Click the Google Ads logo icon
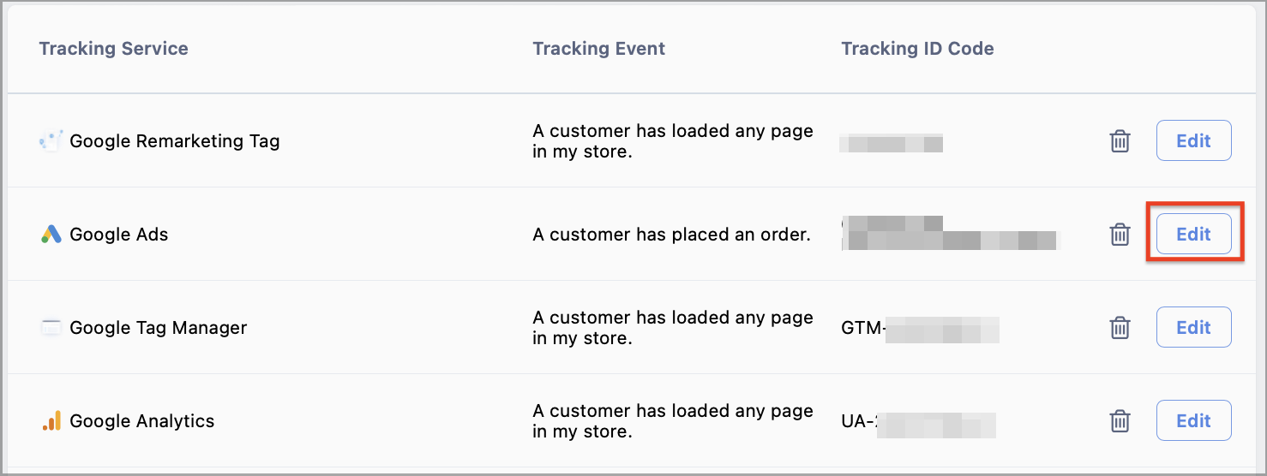Viewport: 1267px width, 476px height. pyautogui.click(x=51, y=235)
